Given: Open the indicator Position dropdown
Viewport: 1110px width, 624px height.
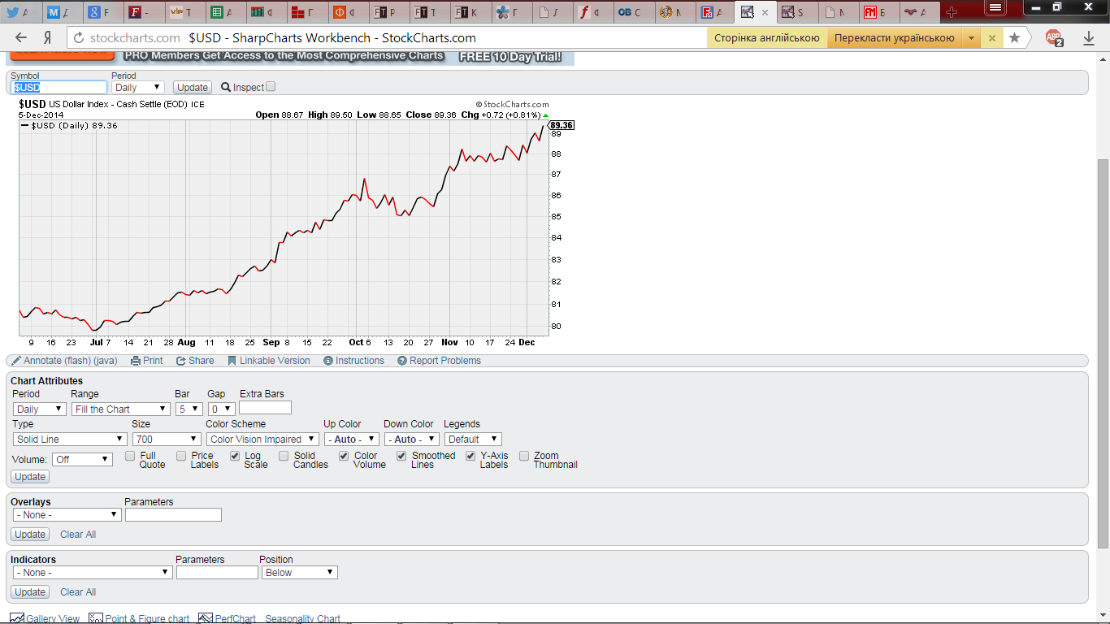Looking at the screenshot, I should coord(299,573).
